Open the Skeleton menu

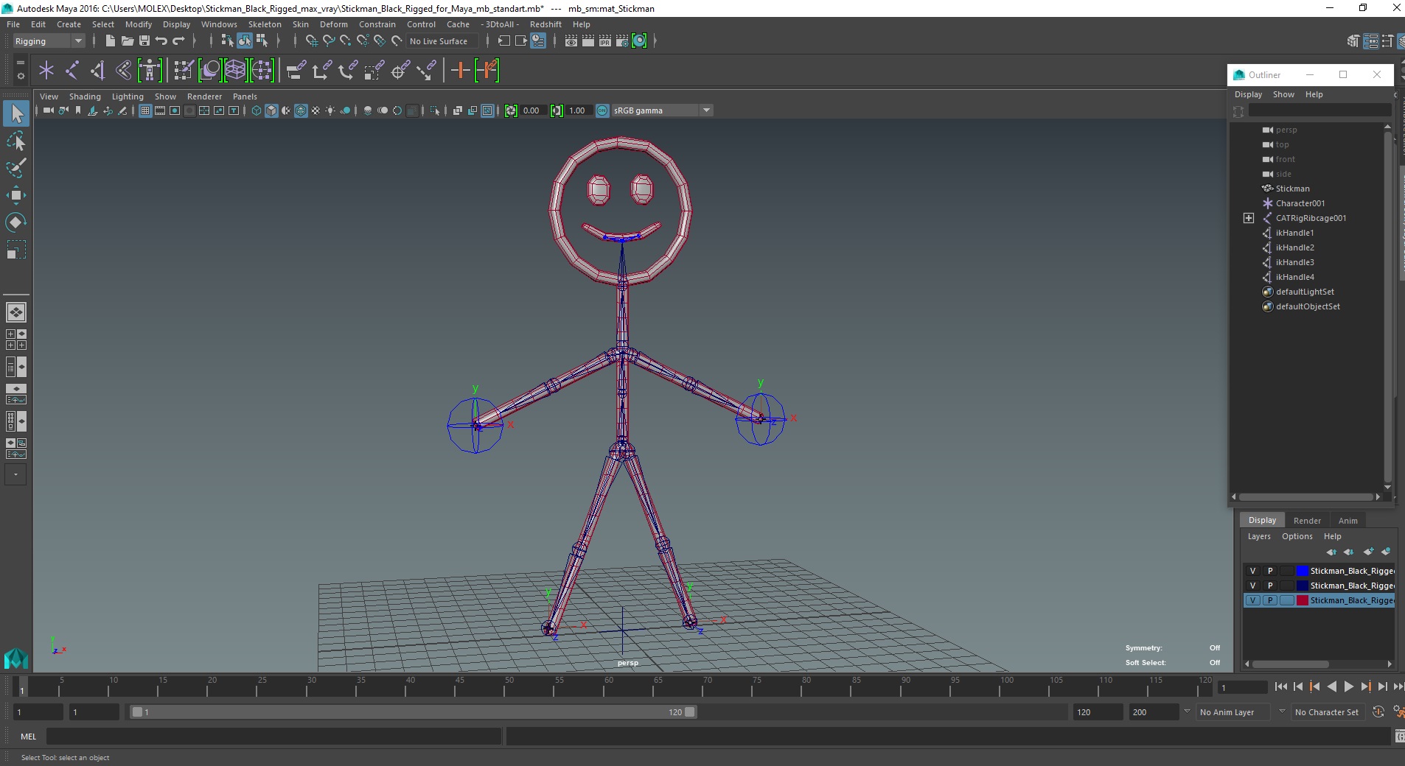(x=265, y=24)
